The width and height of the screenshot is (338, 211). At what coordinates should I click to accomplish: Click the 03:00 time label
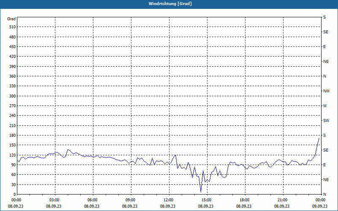tap(54, 200)
